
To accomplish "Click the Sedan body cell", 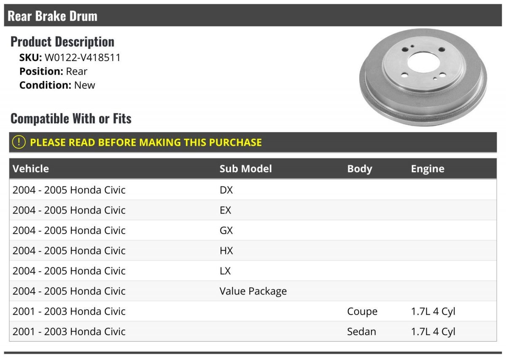I will (361, 331).
